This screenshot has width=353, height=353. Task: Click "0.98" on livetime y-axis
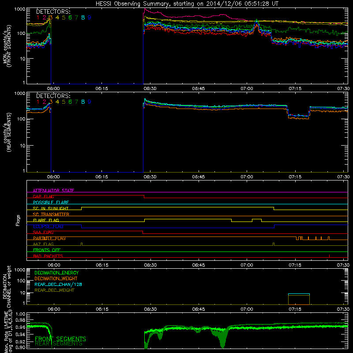[21, 320]
